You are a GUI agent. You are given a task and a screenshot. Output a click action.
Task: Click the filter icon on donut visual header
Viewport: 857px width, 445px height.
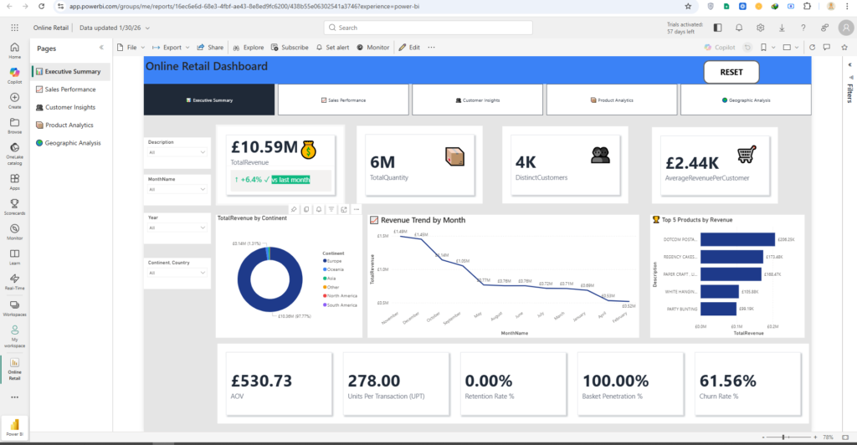coord(331,209)
